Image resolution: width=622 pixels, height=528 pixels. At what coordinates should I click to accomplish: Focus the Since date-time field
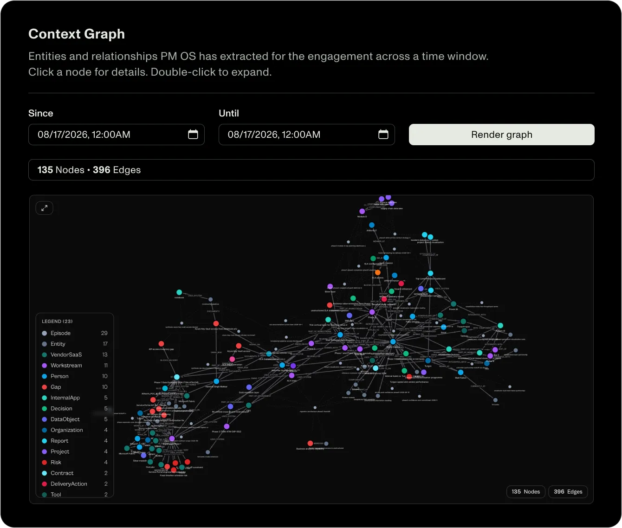click(x=117, y=135)
